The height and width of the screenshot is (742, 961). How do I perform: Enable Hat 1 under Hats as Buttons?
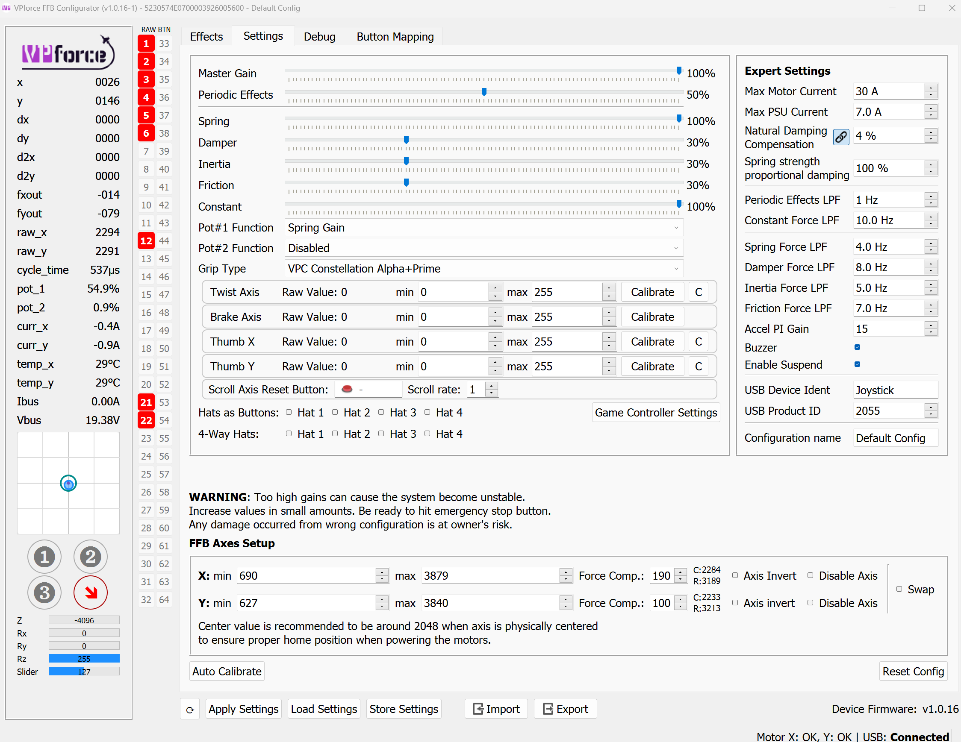click(289, 412)
